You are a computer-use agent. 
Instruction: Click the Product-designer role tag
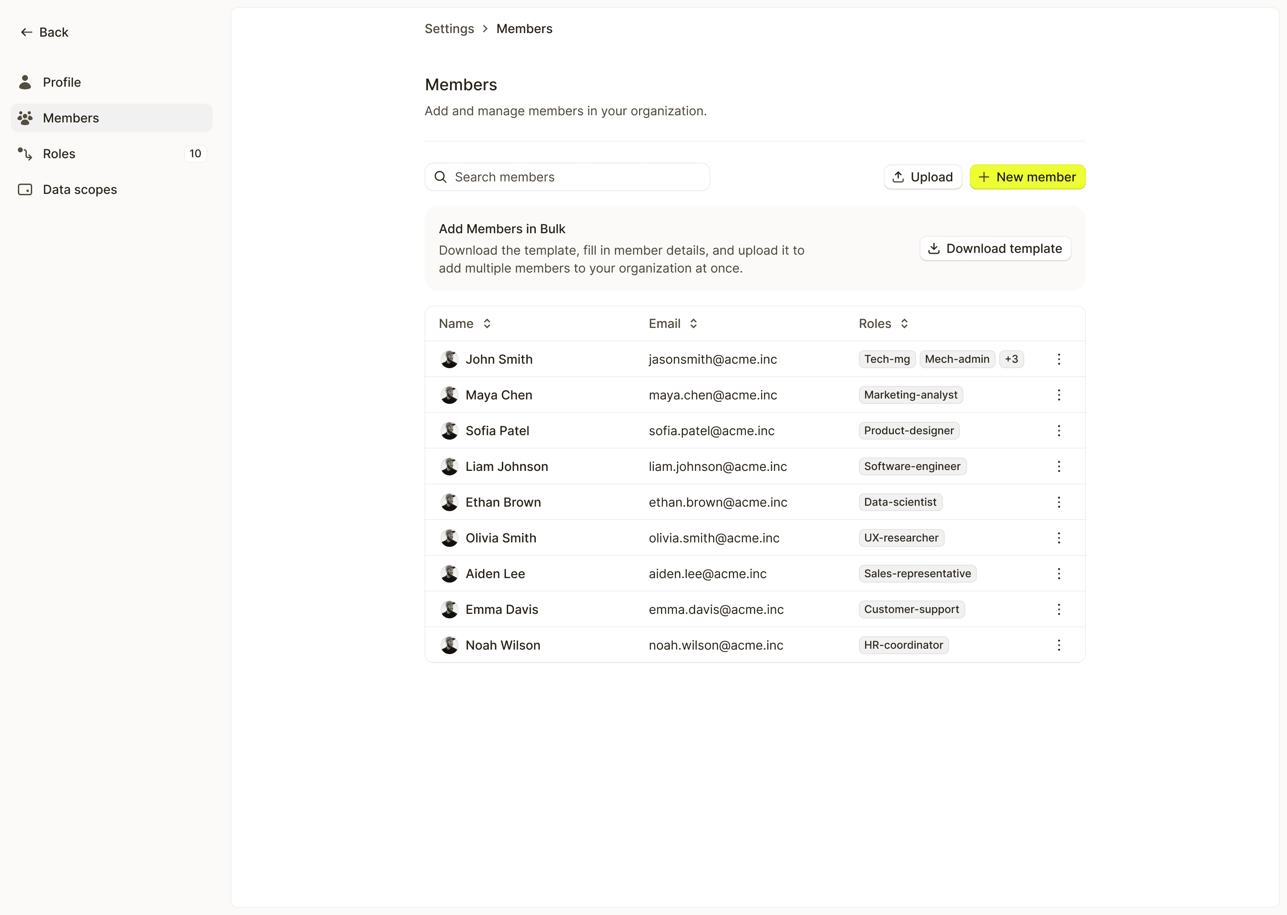pyautogui.click(x=909, y=431)
